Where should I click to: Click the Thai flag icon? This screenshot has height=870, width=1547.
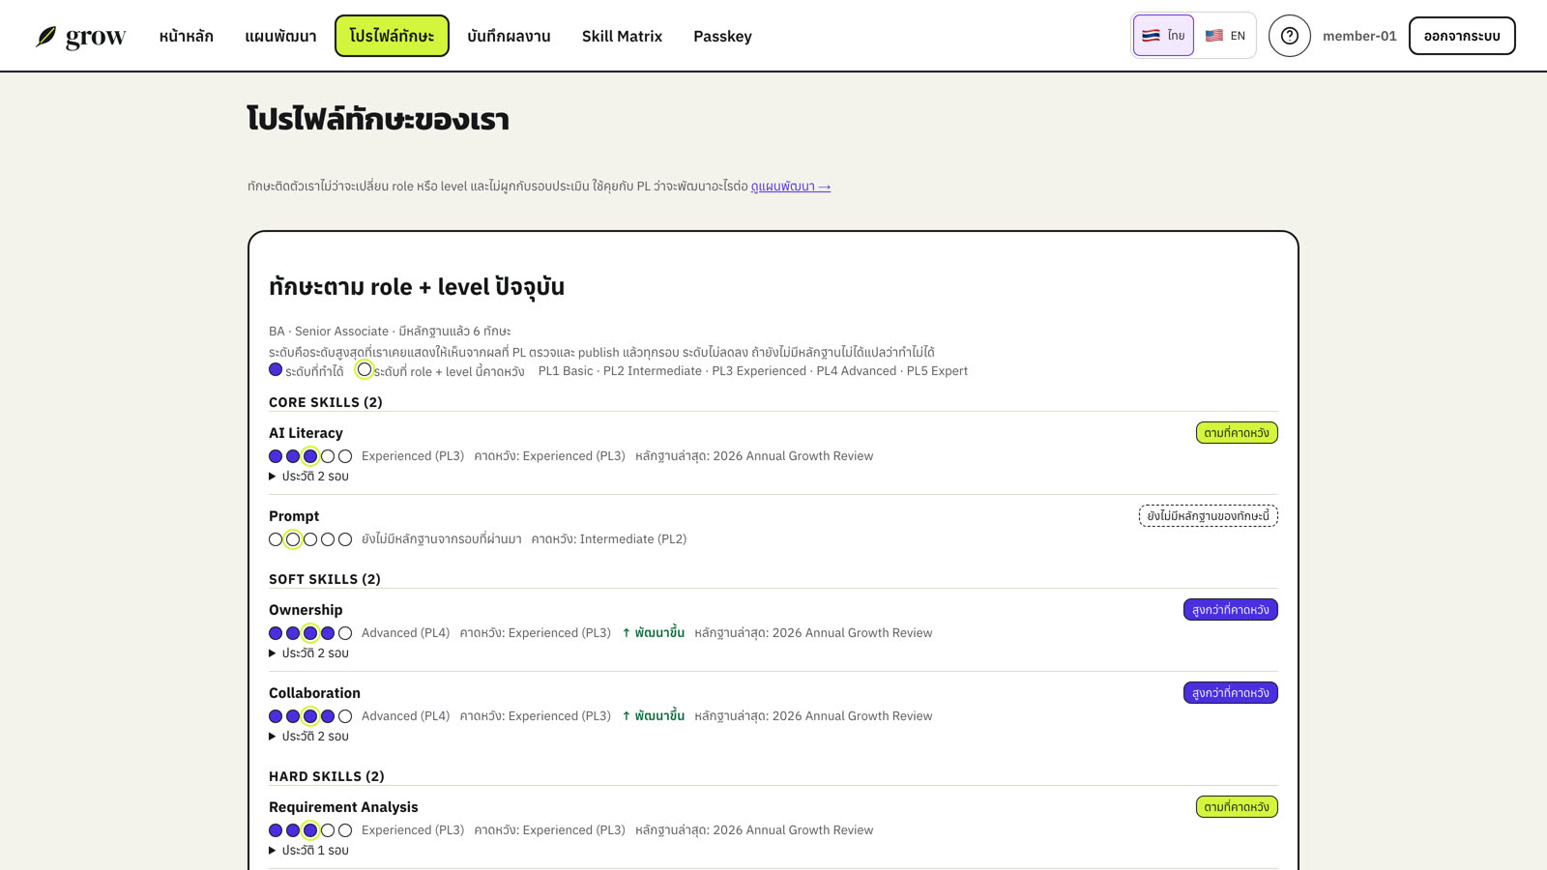1151,36
